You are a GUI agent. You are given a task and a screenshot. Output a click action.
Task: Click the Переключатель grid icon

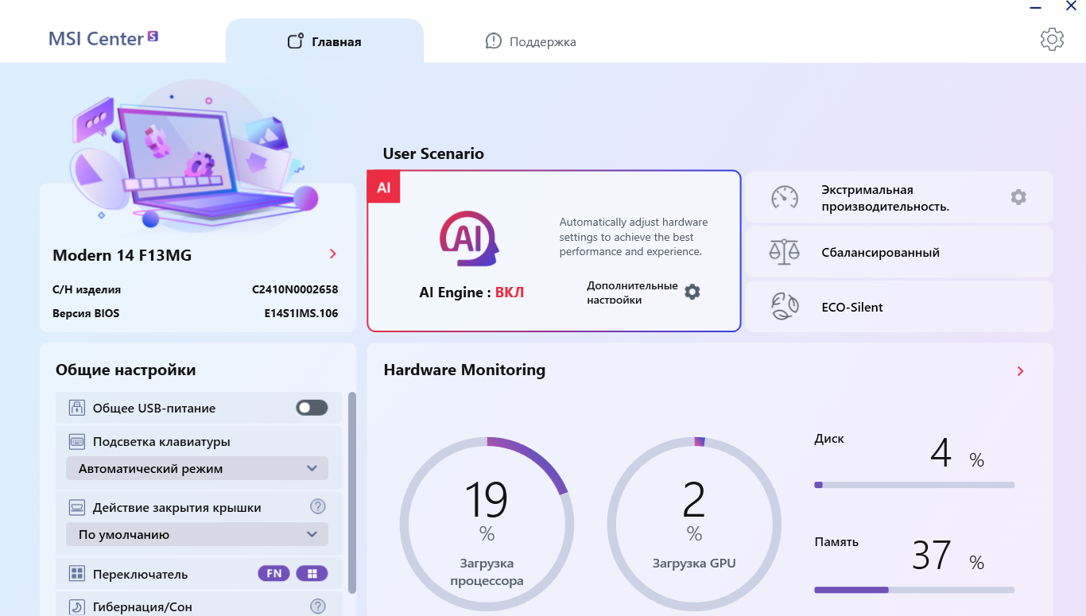tap(77, 574)
